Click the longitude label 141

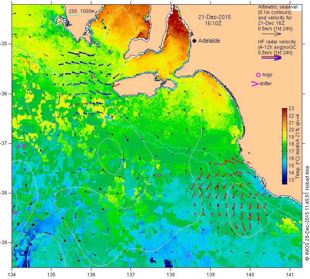pos(290,275)
